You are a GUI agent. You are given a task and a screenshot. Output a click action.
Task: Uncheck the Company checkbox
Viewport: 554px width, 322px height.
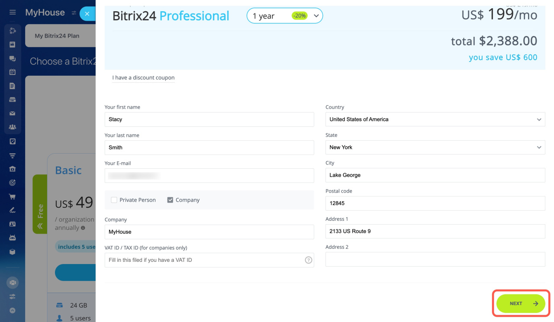[170, 200]
